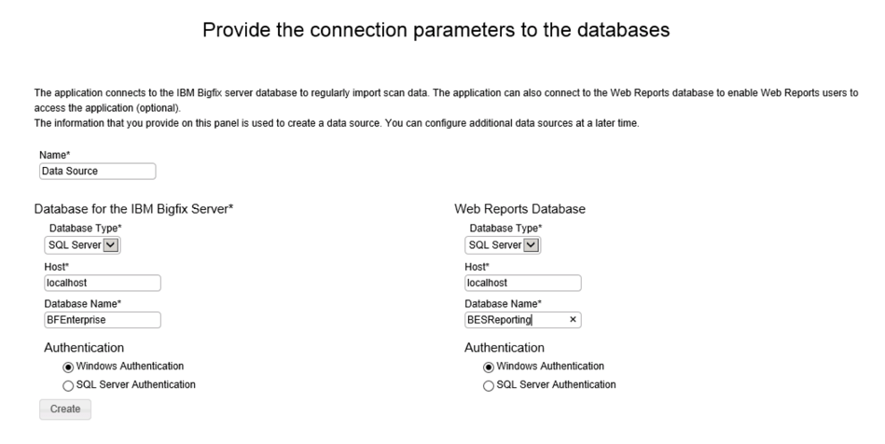The width and height of the screenshot is (885, 444).
Task: Click the Host field under Bigfix Server database
Action: [x=103, y=283]
